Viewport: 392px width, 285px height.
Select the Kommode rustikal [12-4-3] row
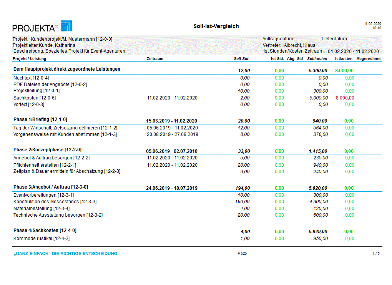click(42, 239)
